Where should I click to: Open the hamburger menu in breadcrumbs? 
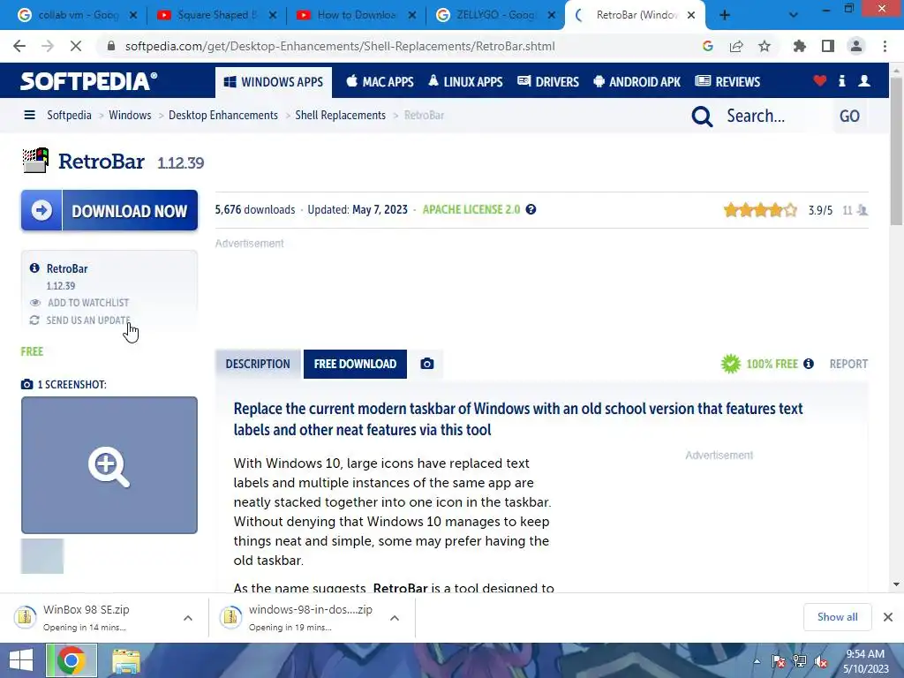click(x=29, y=116)
